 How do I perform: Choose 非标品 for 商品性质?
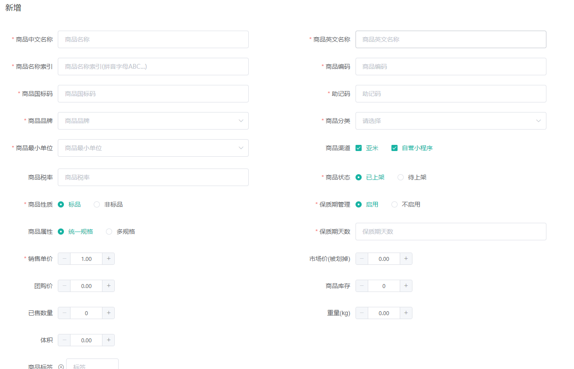[x=97, y=204]
